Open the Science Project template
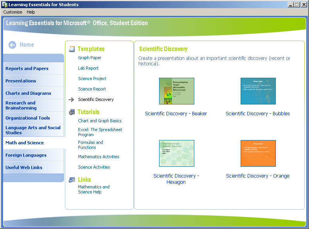309x229 pixels. [x=92, y=79]
